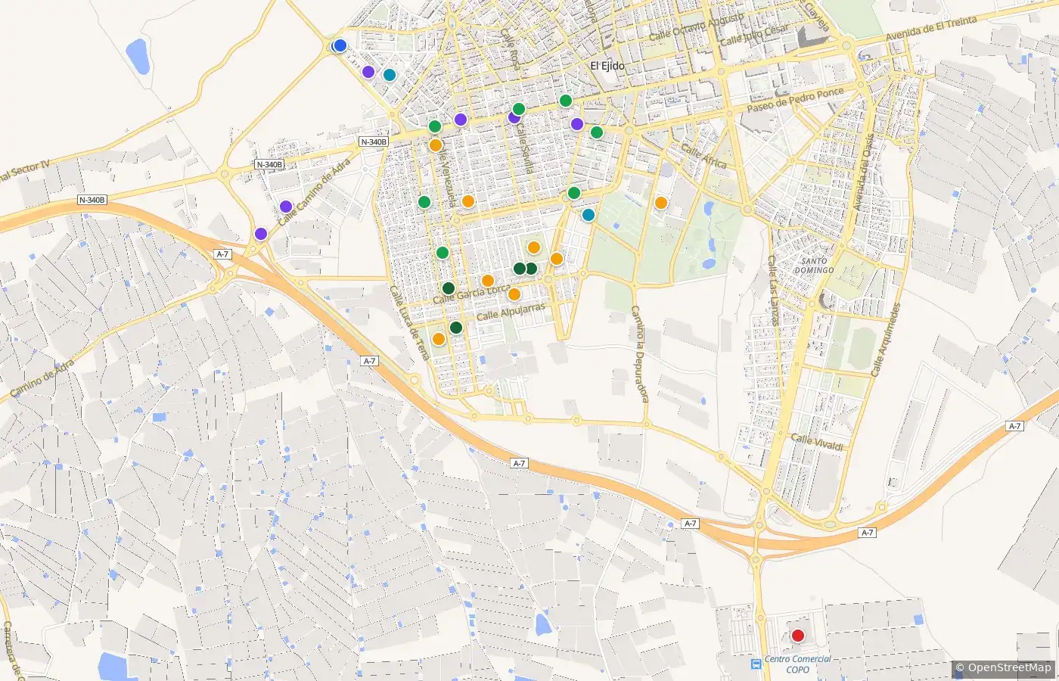This screenshot has height=681, width=1059.
Task: Click the Calle Vivaldi street label
Action: point(817,443)
